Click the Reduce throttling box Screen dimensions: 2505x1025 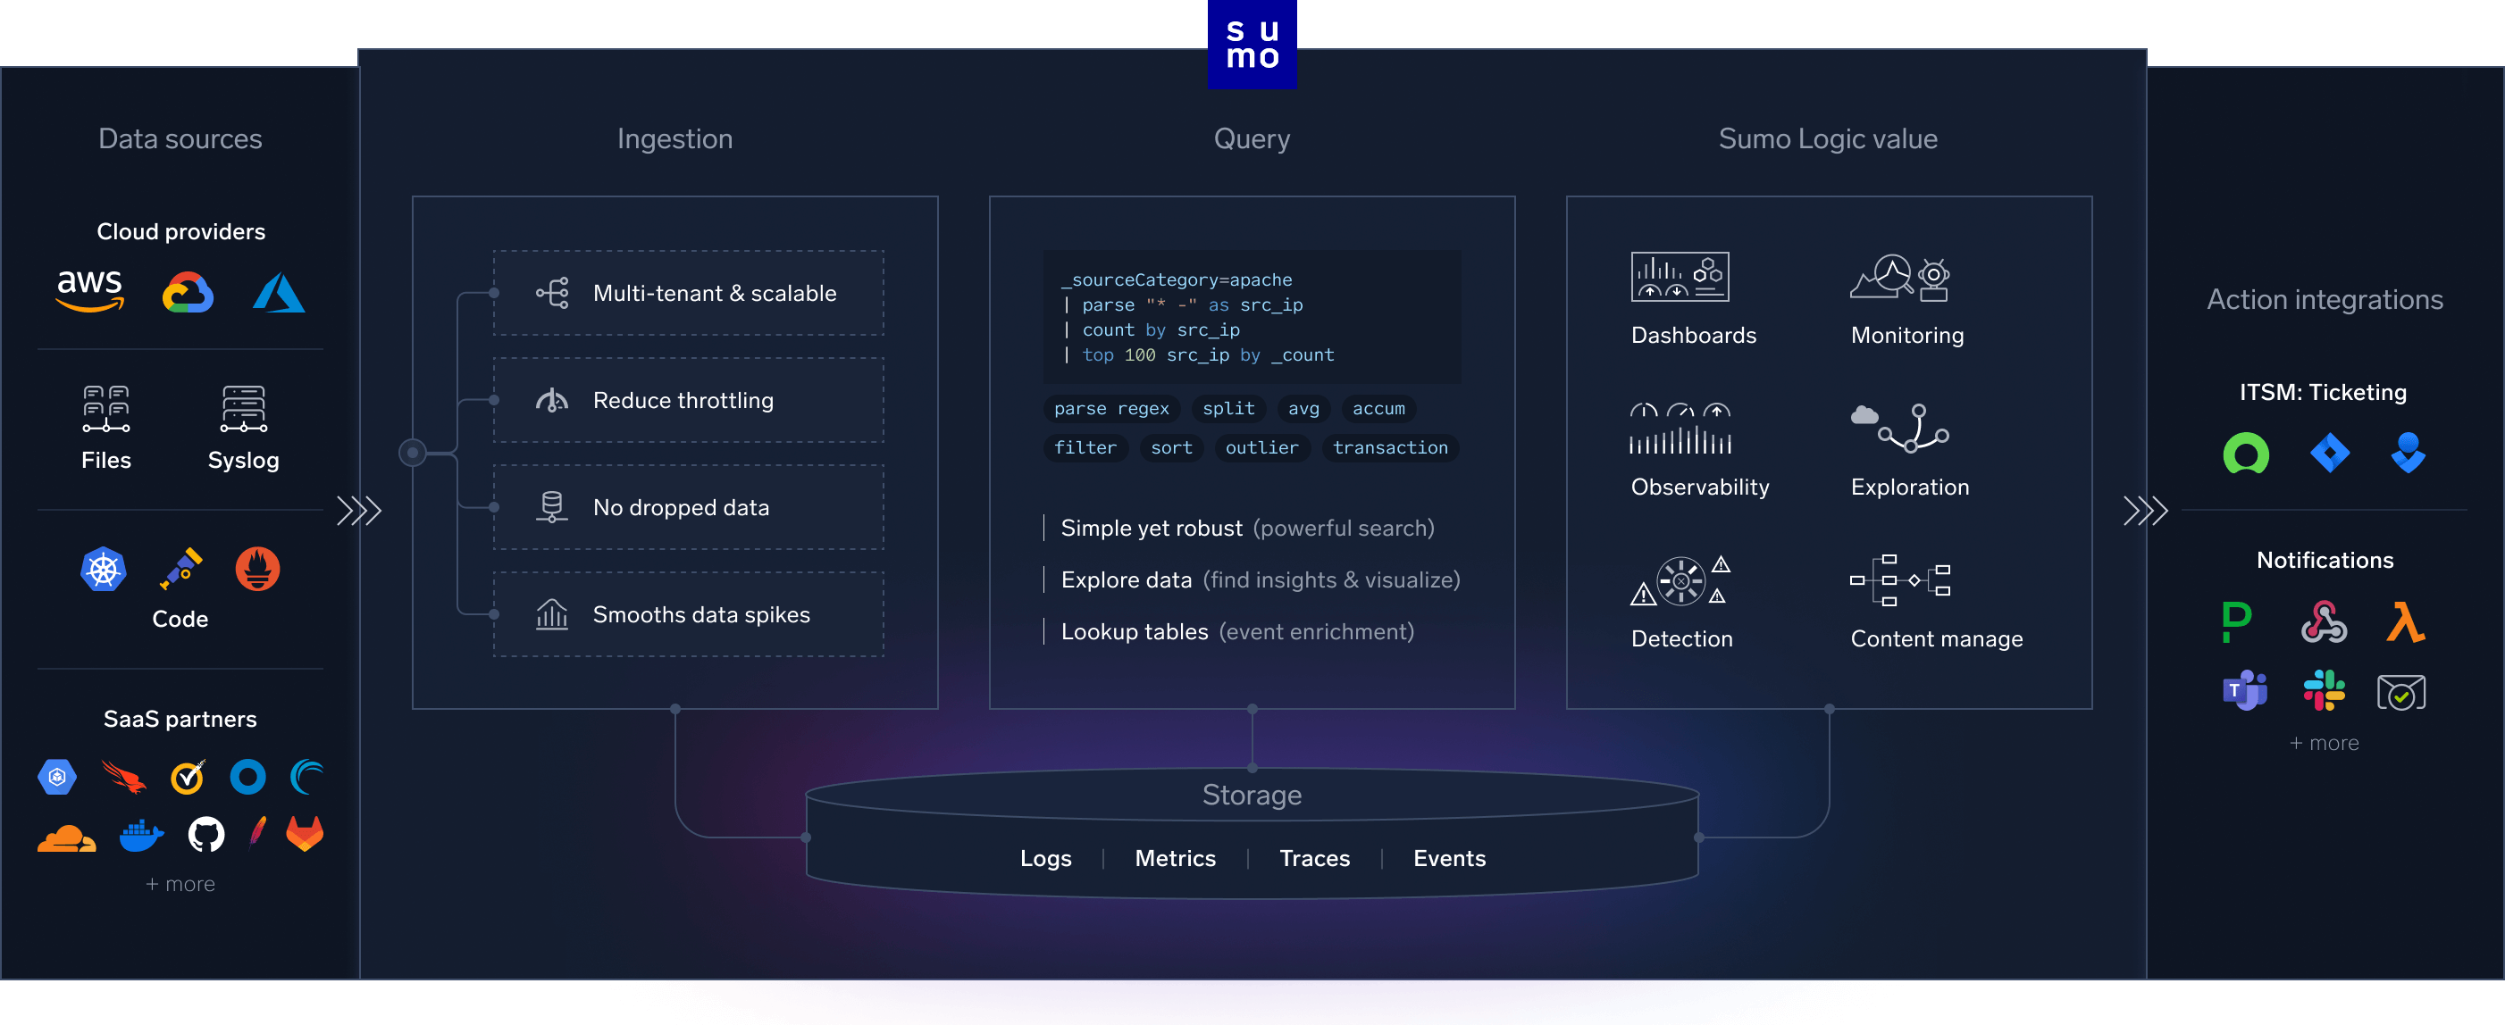tap(689, 400)
